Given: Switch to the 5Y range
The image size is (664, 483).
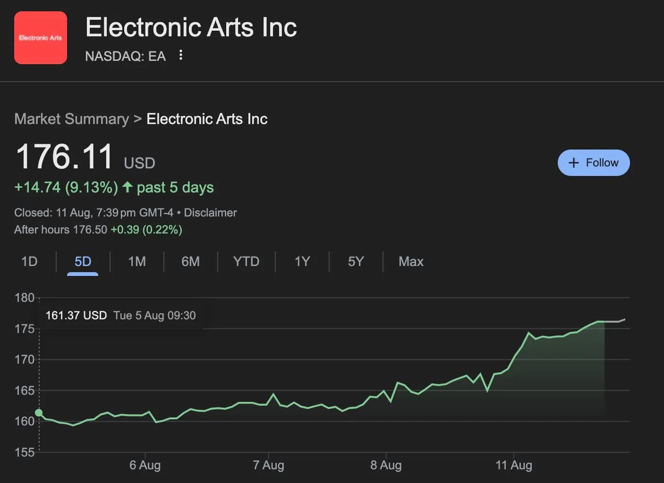Looking at the screenshot, I should (x=356, y=261).
